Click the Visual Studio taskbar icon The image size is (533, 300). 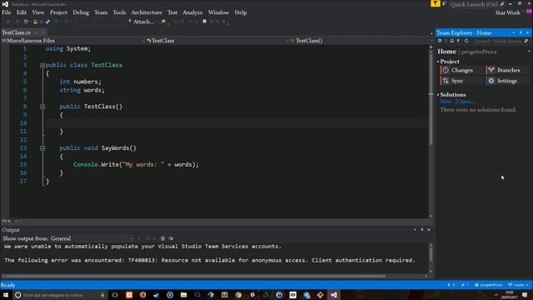(334, 295)
